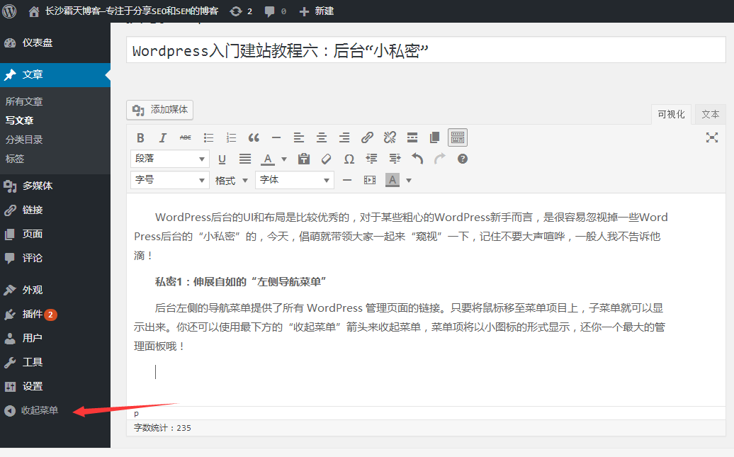Image resolution: width=734 pixels, height=457 pixels.
Task: Open the 新建 new content menu
Action: pos(317,11)
